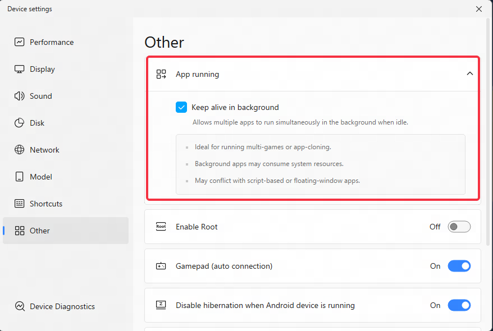Click the Device Diagnostics magnifier icon
The height and width of the screenshot is (331, 493).
pyautogui.click(x=20, y=306)
